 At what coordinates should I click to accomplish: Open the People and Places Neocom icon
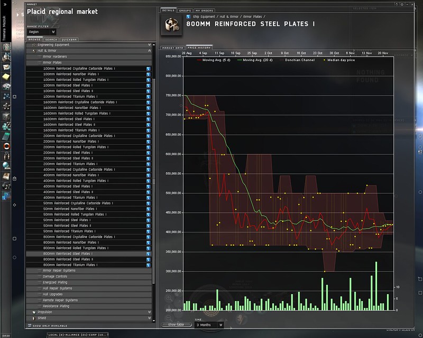(x=6, y=57)
